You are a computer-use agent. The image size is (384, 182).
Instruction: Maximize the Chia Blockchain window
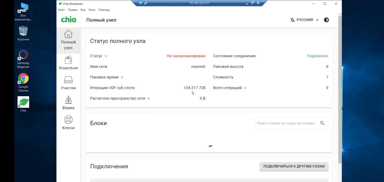coord(325,4)
